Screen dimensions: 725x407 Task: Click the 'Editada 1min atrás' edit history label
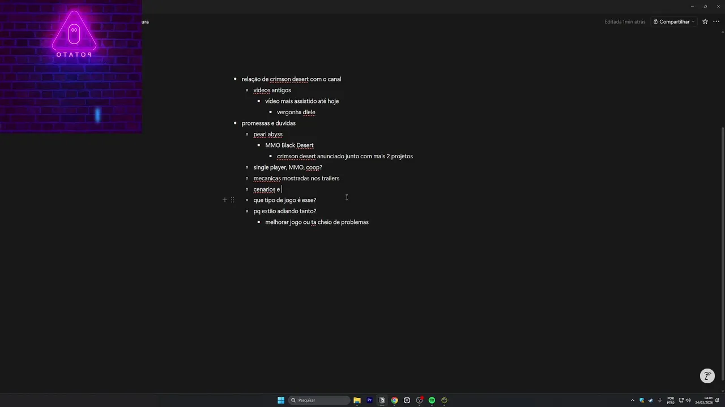(625, 21)
